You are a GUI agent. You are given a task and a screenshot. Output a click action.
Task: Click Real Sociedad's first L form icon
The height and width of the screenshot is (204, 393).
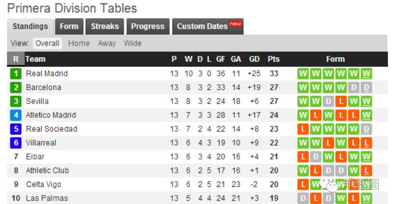pyautogui.click(x=303, y=129)
